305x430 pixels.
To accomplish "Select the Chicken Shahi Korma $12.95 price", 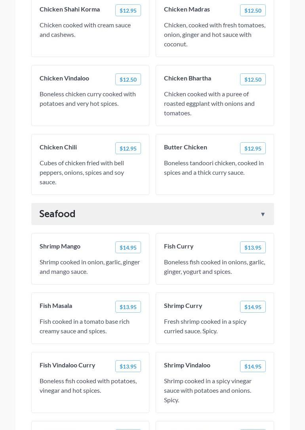I will (128, 11).
